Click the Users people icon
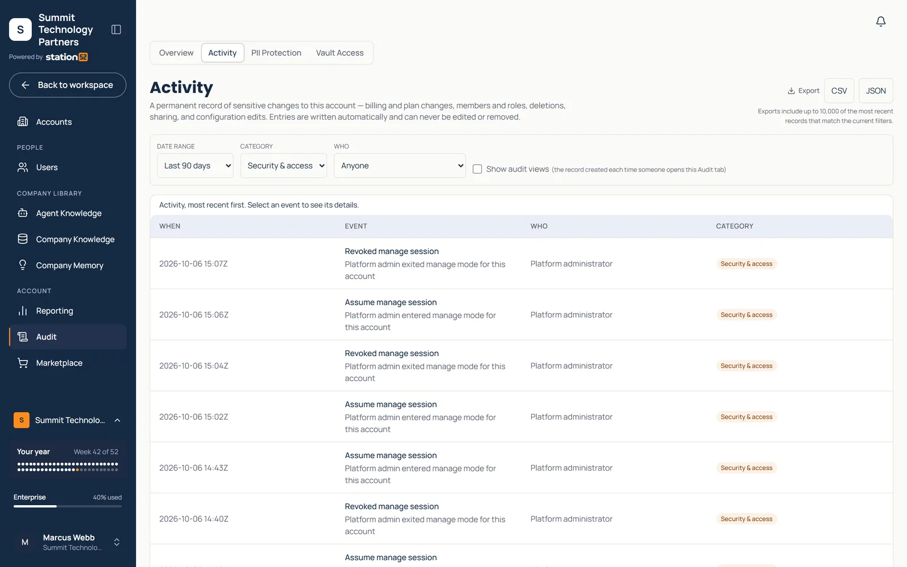 23,167
